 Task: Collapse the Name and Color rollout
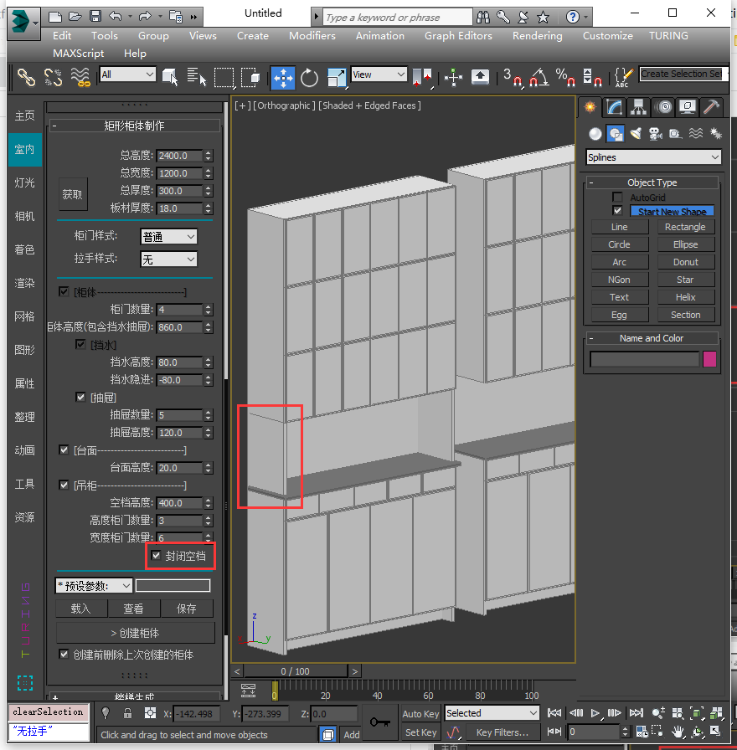point(652,338)
